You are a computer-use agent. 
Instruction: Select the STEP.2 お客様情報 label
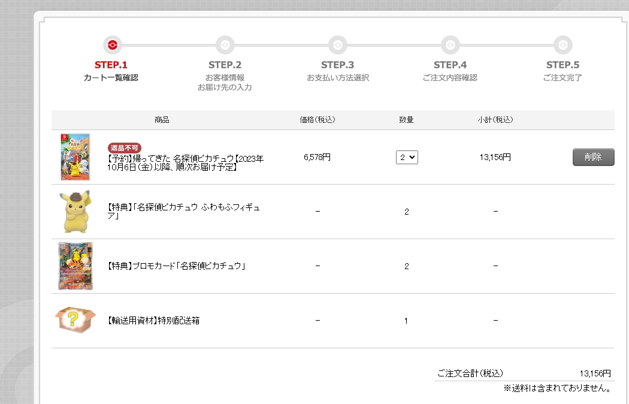[x=225, y=77]
